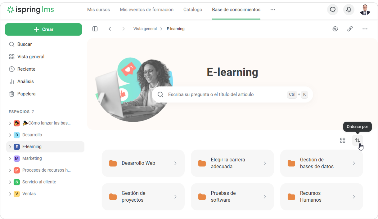Open the settings gear icon
378x219 pixels.
pos(335,29)
